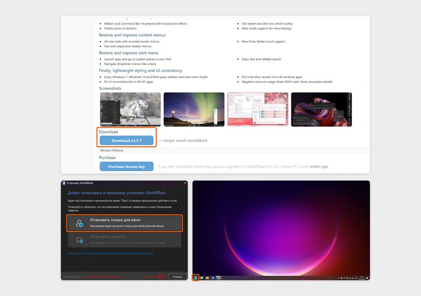Click 'Details pane on bottom' bullet

click(x=120, y=28)
